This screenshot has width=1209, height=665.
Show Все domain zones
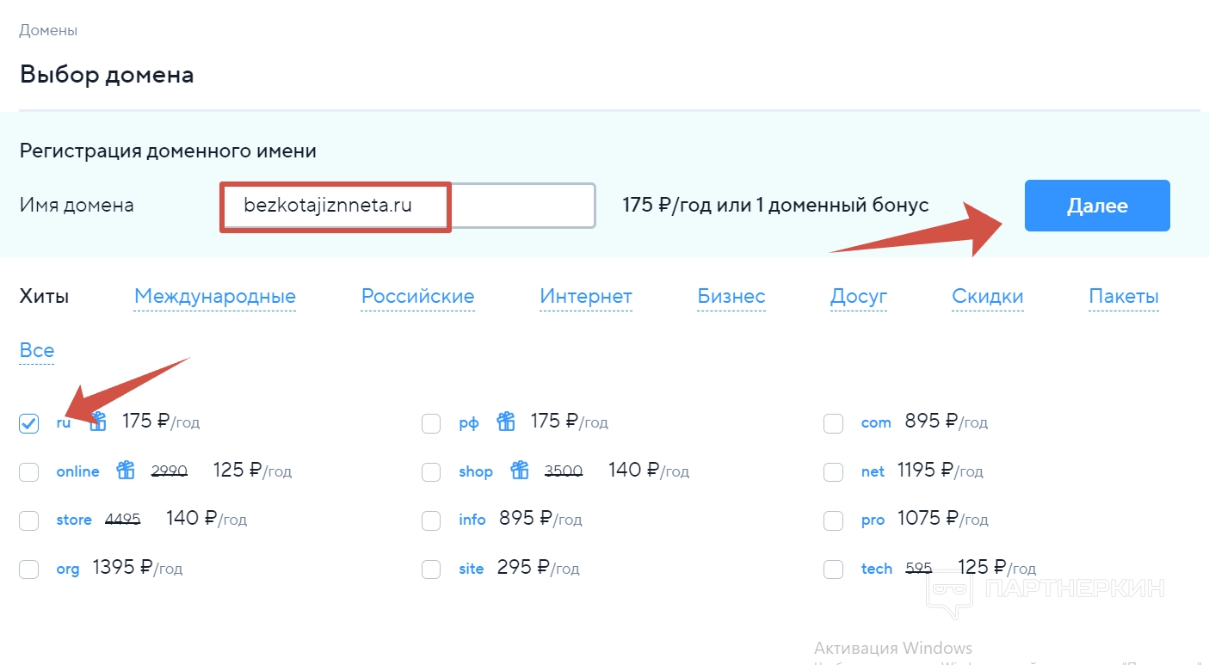37,351
